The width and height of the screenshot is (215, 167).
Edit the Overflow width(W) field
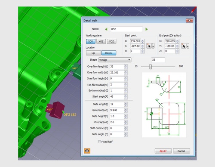[117, 73]
